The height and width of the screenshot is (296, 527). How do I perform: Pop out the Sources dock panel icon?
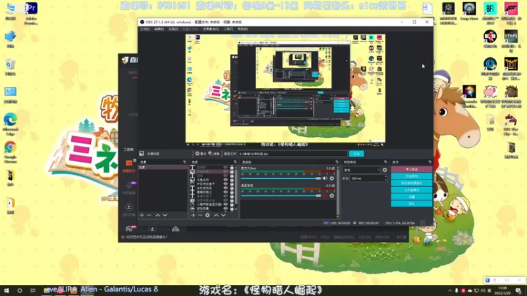click(235, 162)
